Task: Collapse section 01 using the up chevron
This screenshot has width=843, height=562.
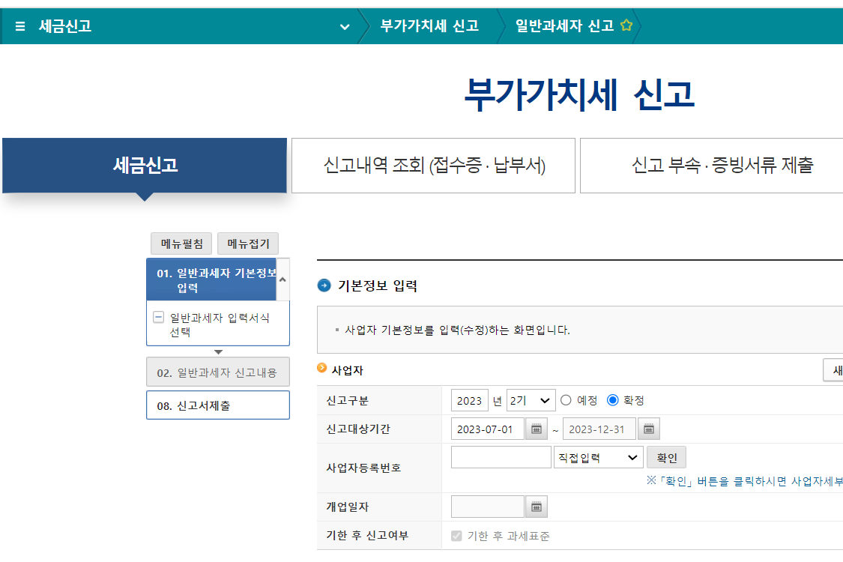Action: pyautogui.click(x=282, y=280)
